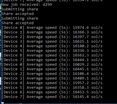This screenshot has height=104, width=117.
Task: Click the Device 5 line reading 16336.3 sol/s
Action: pos(52,51)
